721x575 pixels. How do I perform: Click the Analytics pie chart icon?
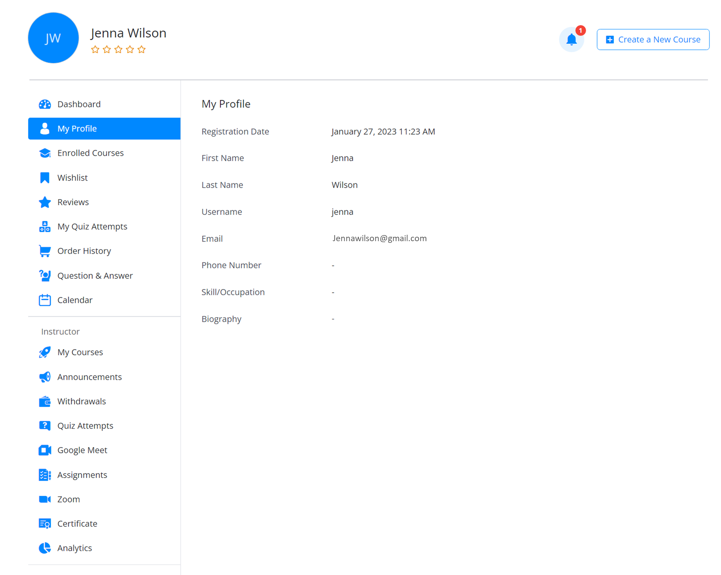click(x=45, y=548)
